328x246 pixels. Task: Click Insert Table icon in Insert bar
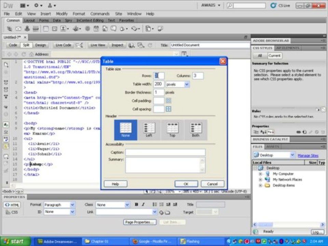[x=45, y=29]
